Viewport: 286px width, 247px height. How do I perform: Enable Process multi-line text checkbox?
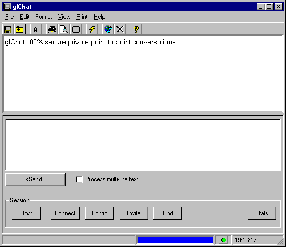click(79, 179)
